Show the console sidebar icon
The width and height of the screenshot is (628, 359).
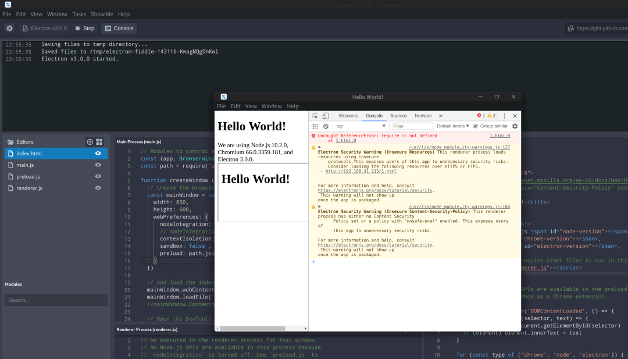pos(315,126)
